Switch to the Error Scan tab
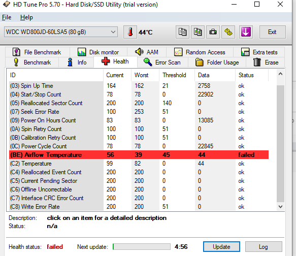This screenshot has width=296, height=256. point(162,62)
